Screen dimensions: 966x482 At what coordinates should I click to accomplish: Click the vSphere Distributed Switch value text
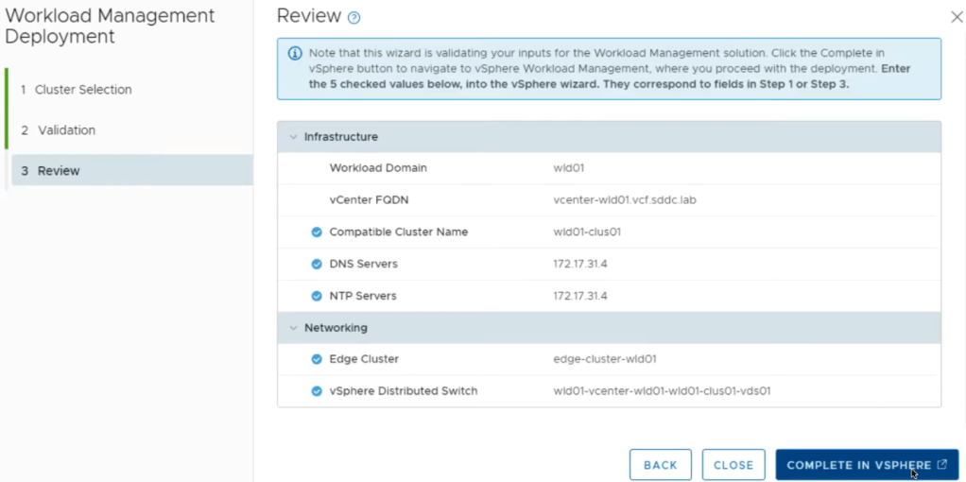pyautogui.click(x=662, y=391)
